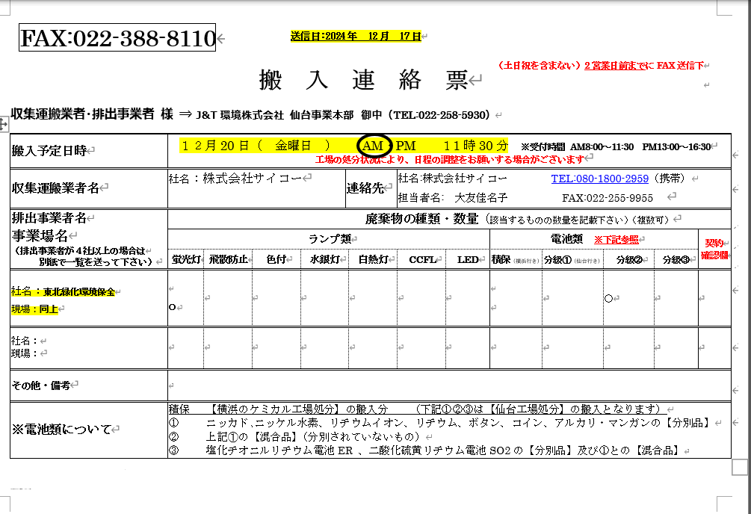Click the highlighted 送信日 date field

tap(355, 36)
